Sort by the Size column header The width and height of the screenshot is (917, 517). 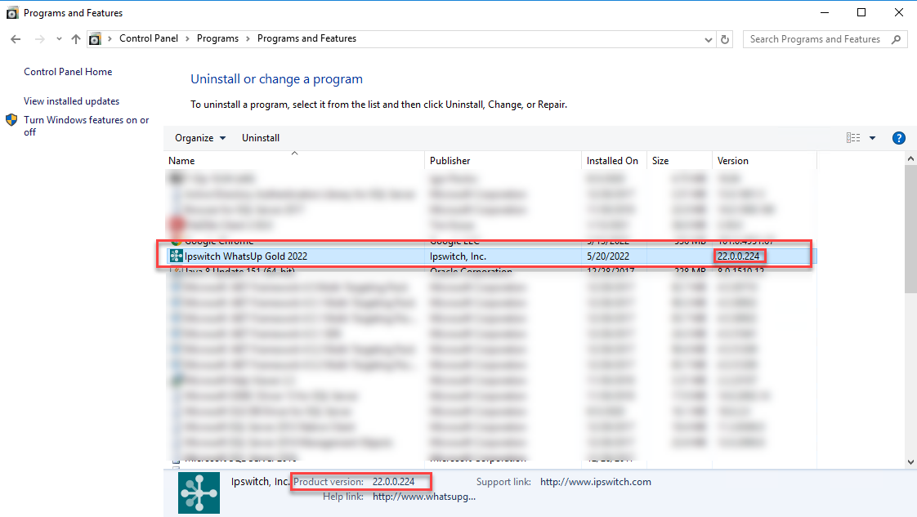click(679, 161)
